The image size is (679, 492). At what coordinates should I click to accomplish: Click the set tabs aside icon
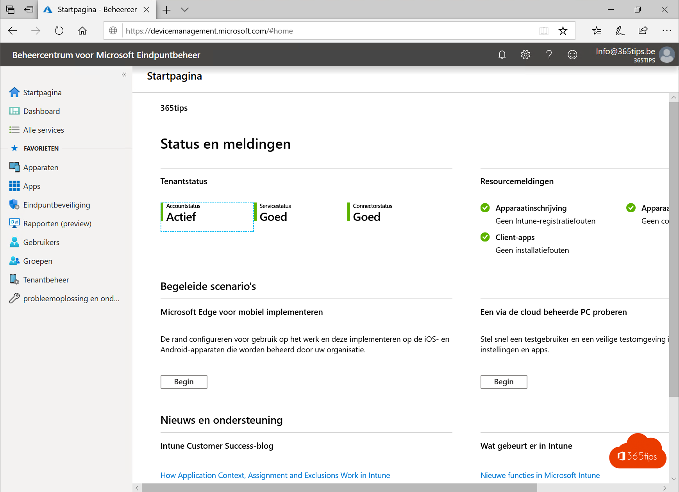point(29,9)
